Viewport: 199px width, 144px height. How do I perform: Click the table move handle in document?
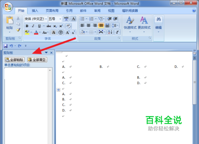(x=59, y=90)
